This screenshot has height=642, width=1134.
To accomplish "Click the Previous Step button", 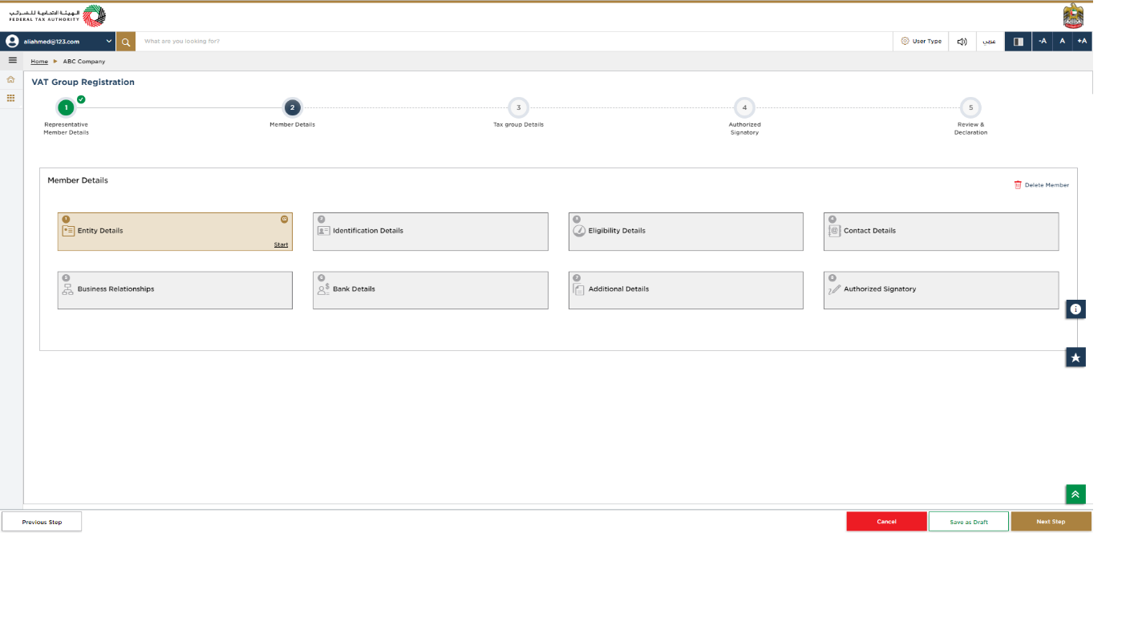I will coord(42,522).
